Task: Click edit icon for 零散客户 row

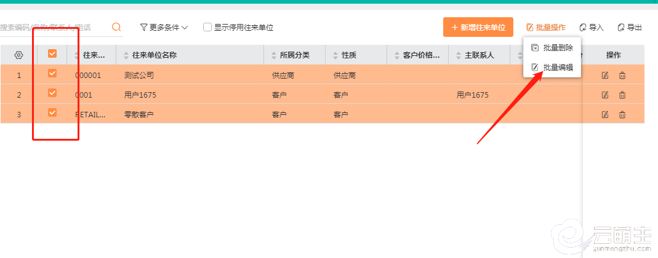Action: pos(605,114)
